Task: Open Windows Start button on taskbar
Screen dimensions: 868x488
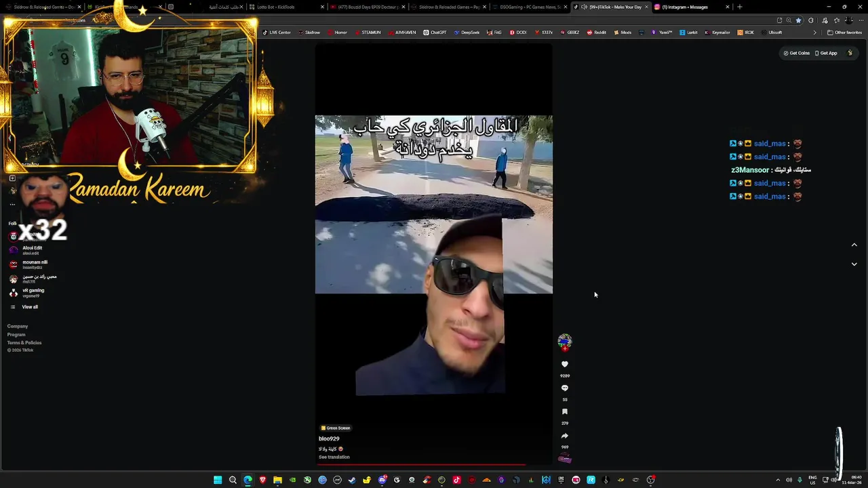Action: [x=218, y=480]
